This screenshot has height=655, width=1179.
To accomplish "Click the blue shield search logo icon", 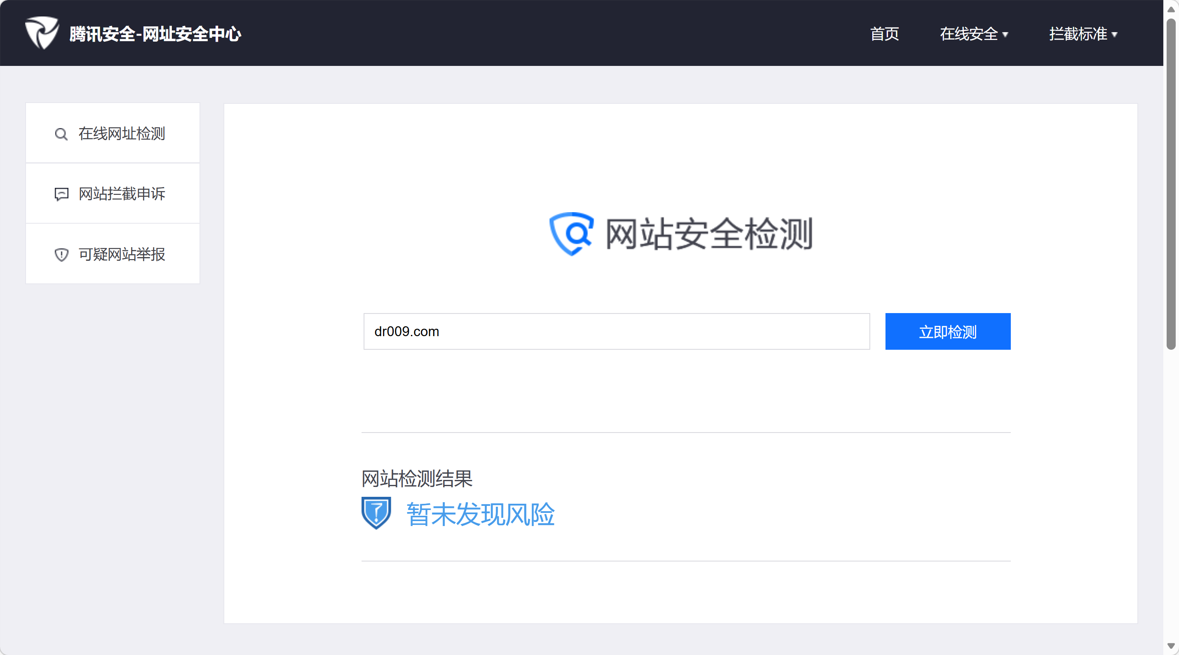I will (x=571, y=233).
